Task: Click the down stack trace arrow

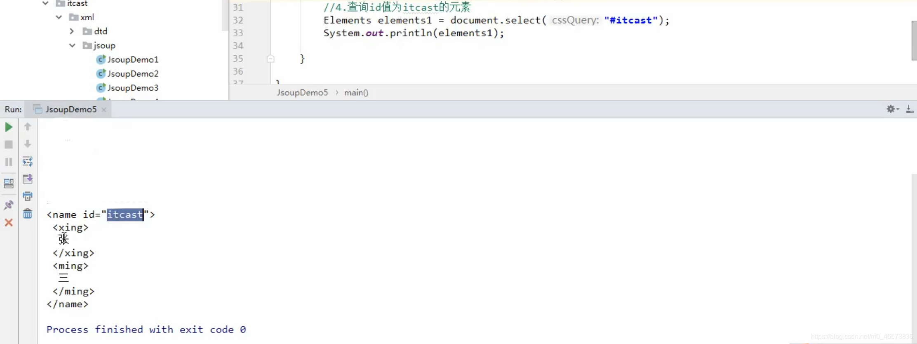Action: [x=28, y=144]
